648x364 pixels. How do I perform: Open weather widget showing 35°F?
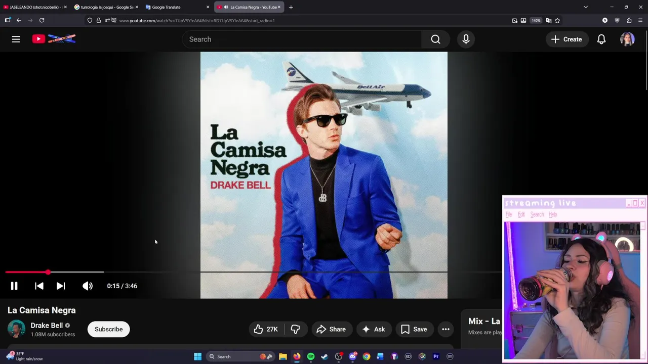[x=24, y=356]
